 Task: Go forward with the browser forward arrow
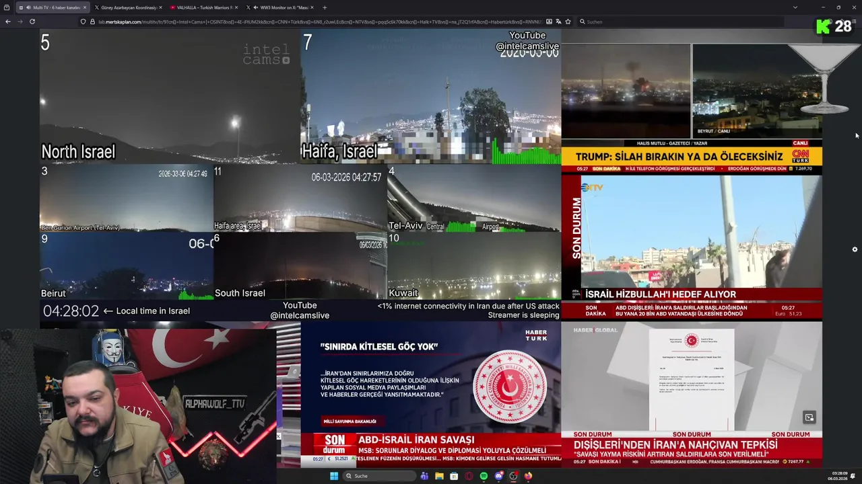(20, 22)
